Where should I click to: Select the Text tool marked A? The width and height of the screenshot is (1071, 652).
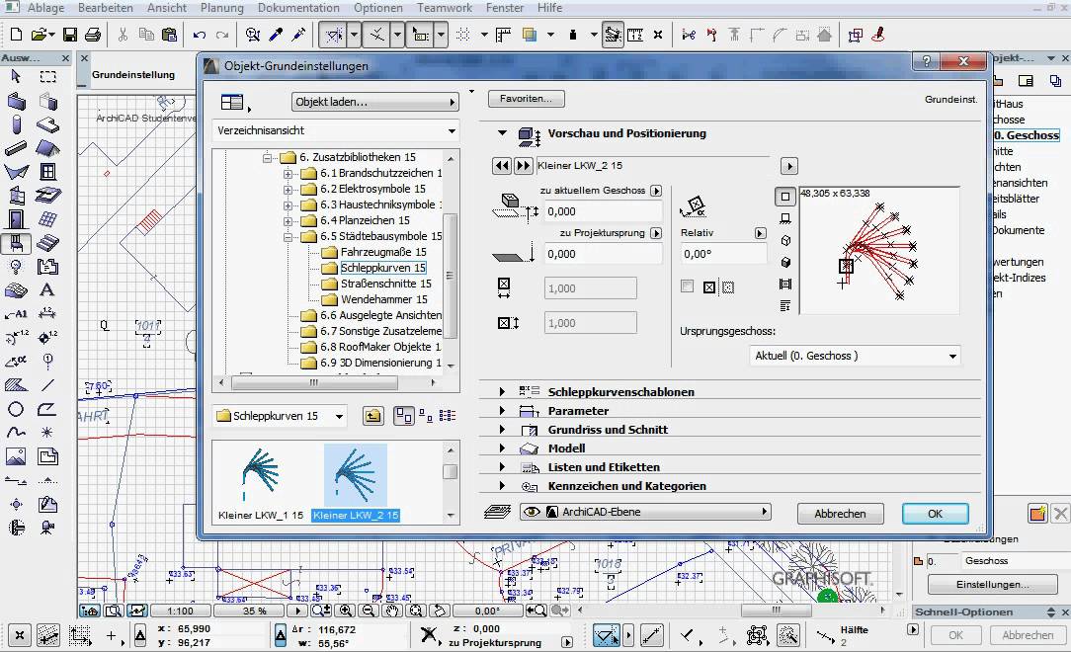coord(46,290)
